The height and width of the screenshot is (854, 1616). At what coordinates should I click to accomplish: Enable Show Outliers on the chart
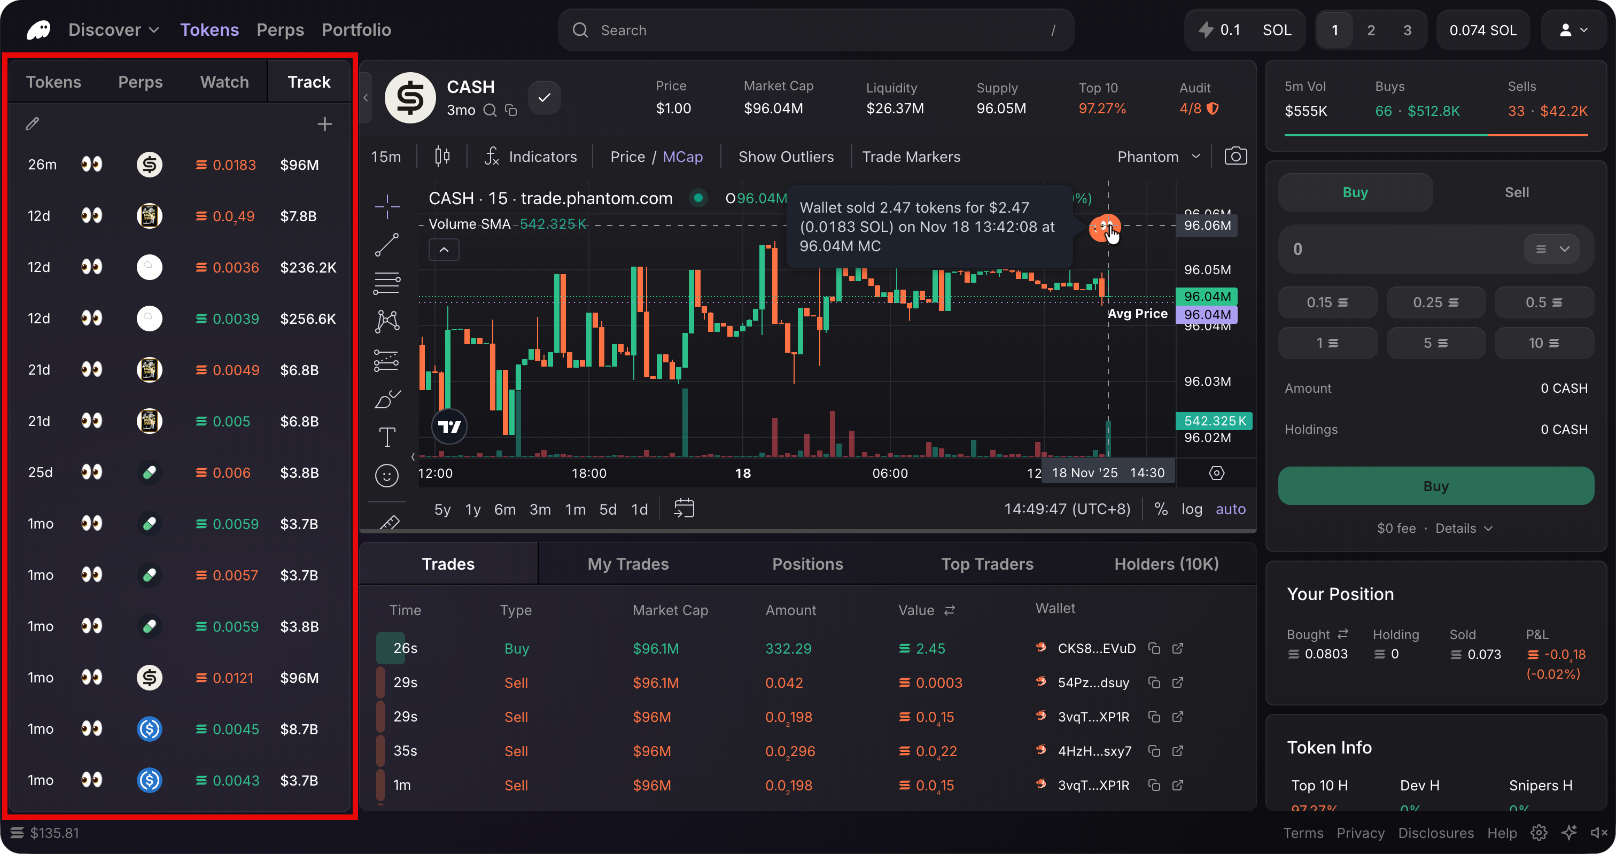click(786, 156)
